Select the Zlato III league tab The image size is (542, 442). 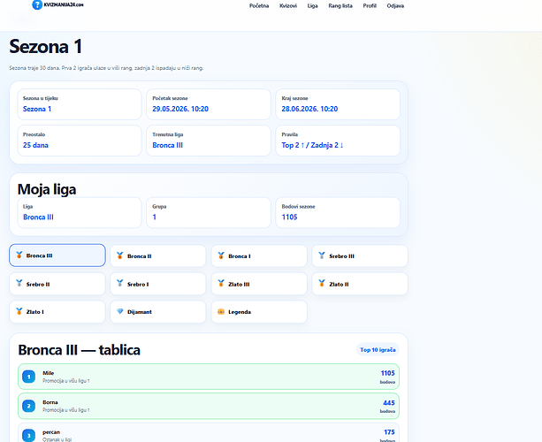click(x=259, y=284)
